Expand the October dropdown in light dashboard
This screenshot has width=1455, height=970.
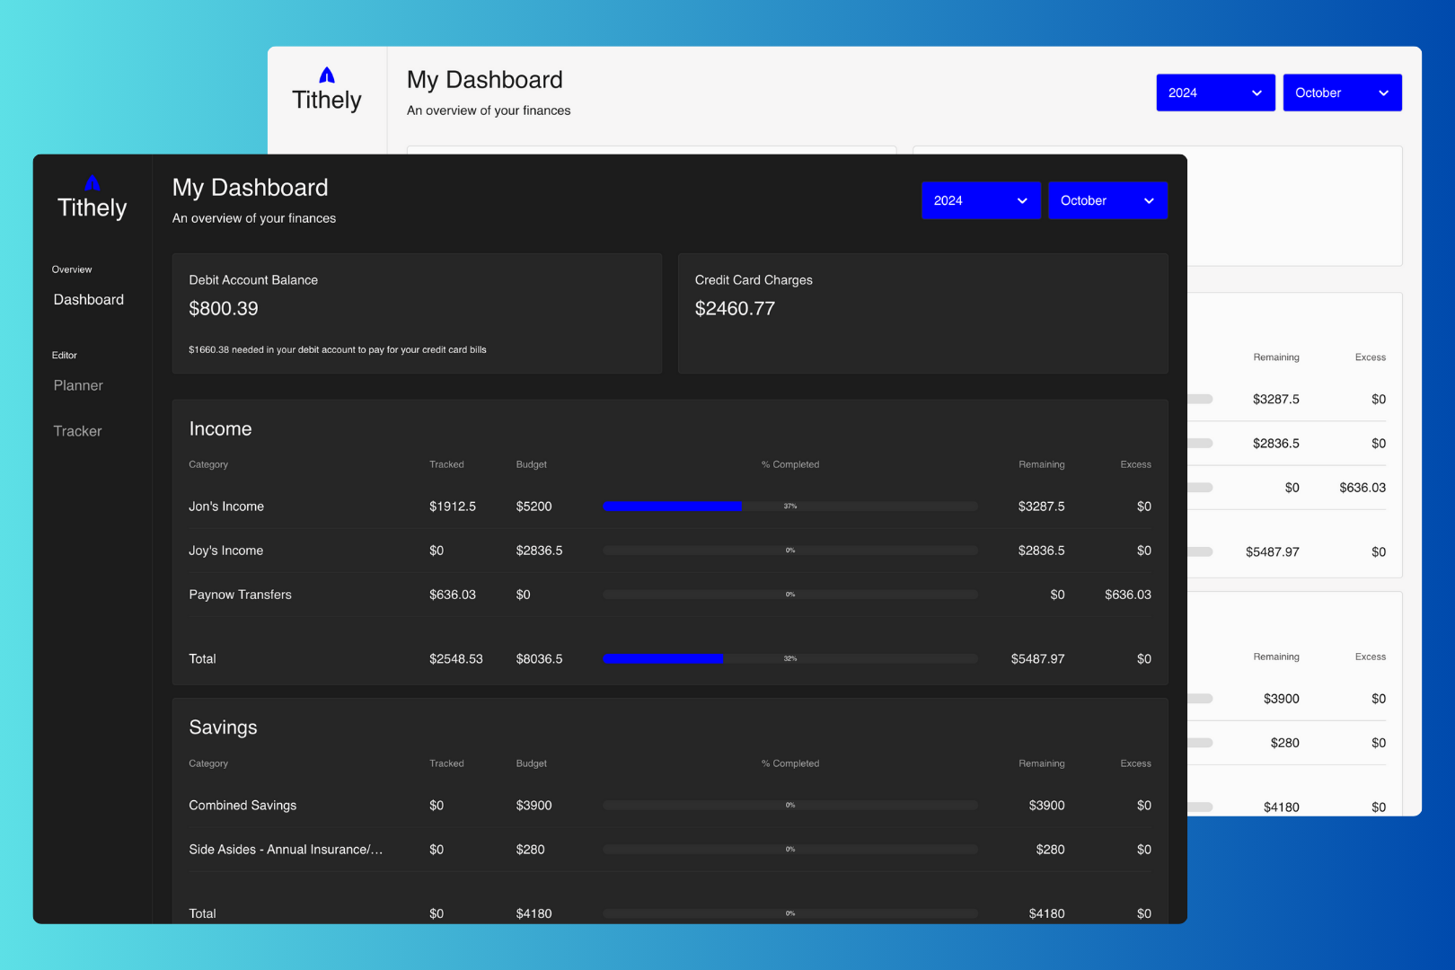tap(1342, 93)
